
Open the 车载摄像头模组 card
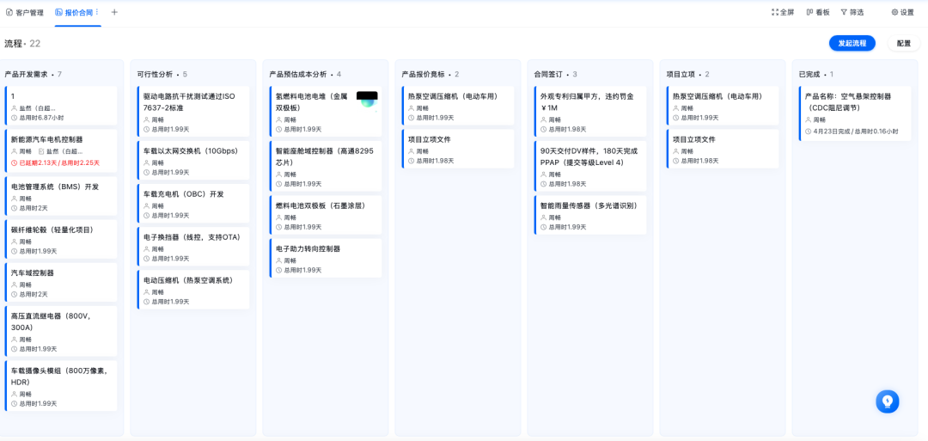(x=61, y=385)
